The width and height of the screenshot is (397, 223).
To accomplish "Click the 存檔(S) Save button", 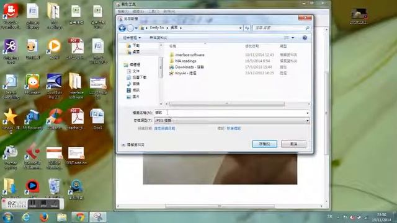I will 265,144.
